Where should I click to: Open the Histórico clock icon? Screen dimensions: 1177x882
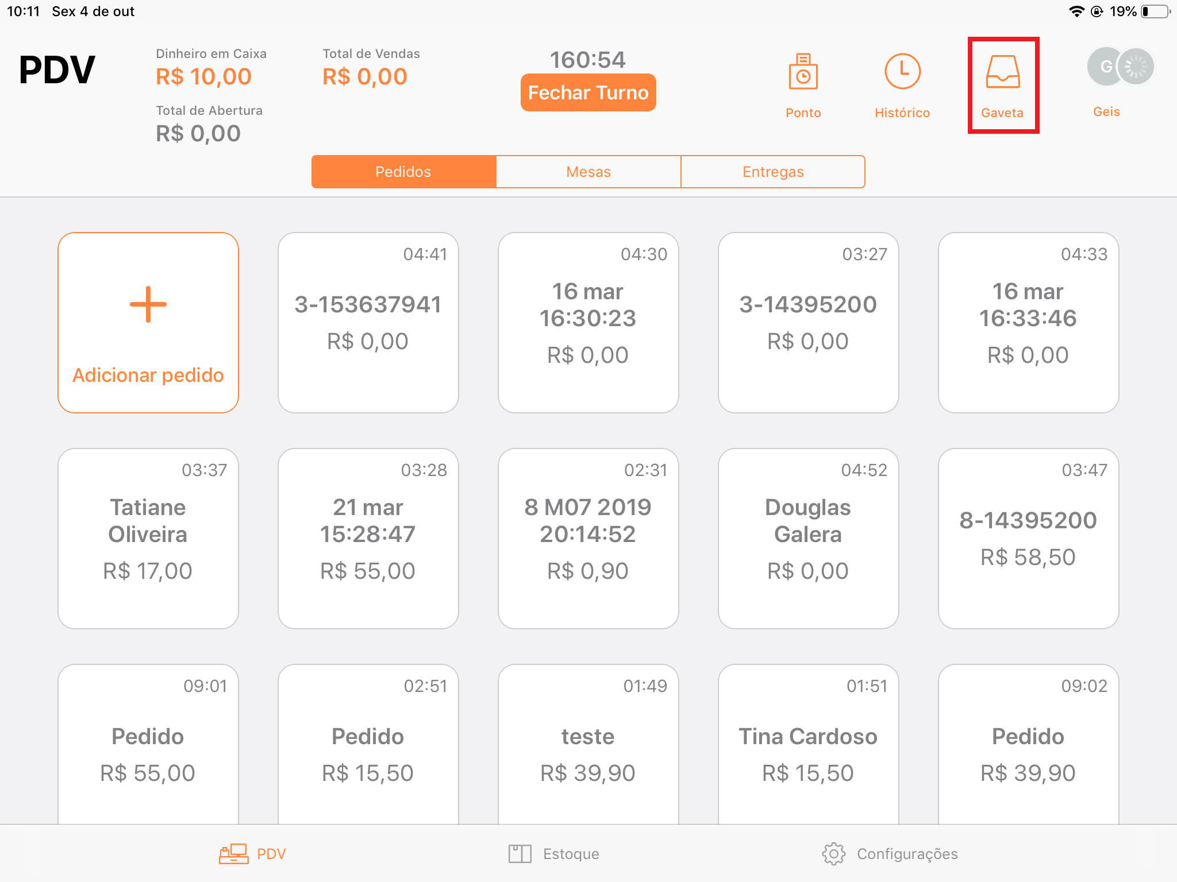(902, 71)
